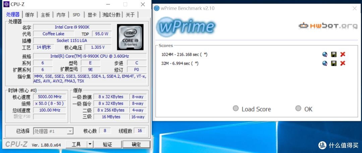362x153 pixels.
Task: Click the revision value P0
Action: click(x=136, y=69)
